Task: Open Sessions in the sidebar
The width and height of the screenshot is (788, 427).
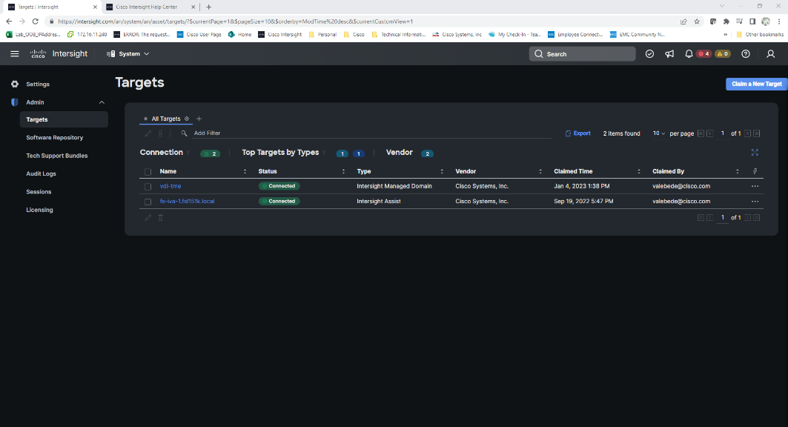Action: tap(39, 192)
